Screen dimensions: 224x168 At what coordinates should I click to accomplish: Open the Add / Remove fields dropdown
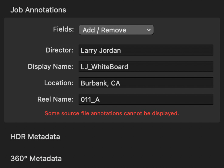point(116,30)
